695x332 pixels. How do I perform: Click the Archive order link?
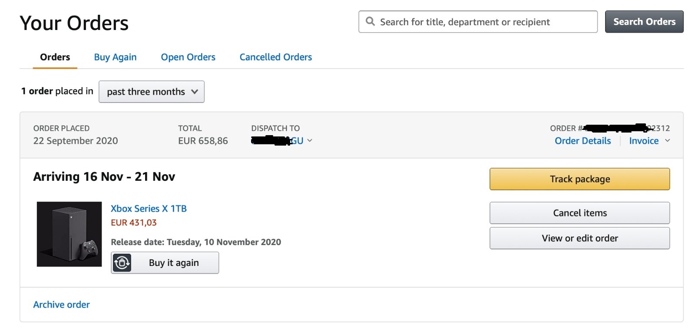(62, 305)
